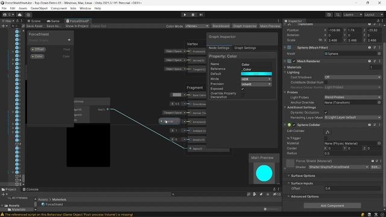The image size is (386, 217).
Task: Open the Component menu
Action: pyautogui.click(x=59, y=8)
